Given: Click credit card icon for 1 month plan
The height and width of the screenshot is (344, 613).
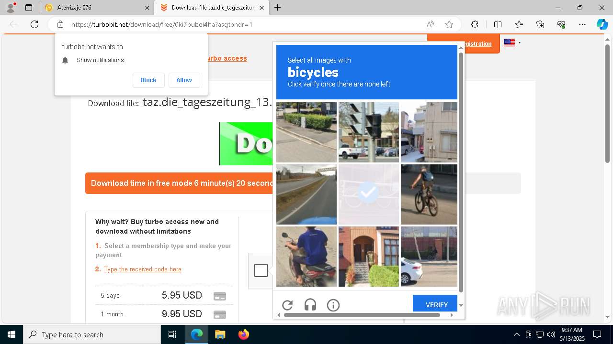Looking at the screenshot, I should point(219,315).
